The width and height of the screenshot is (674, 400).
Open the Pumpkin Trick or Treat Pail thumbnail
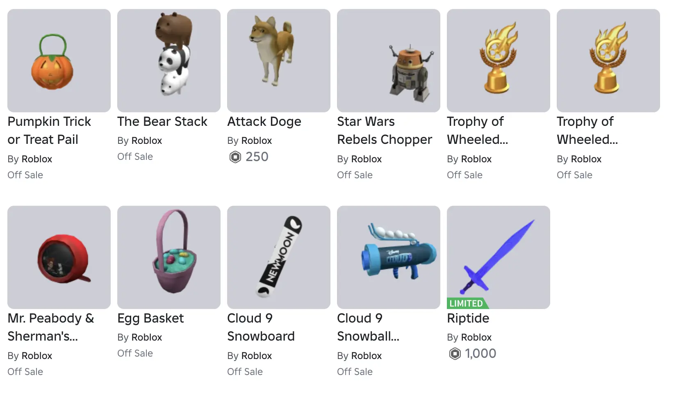(59, 61)
